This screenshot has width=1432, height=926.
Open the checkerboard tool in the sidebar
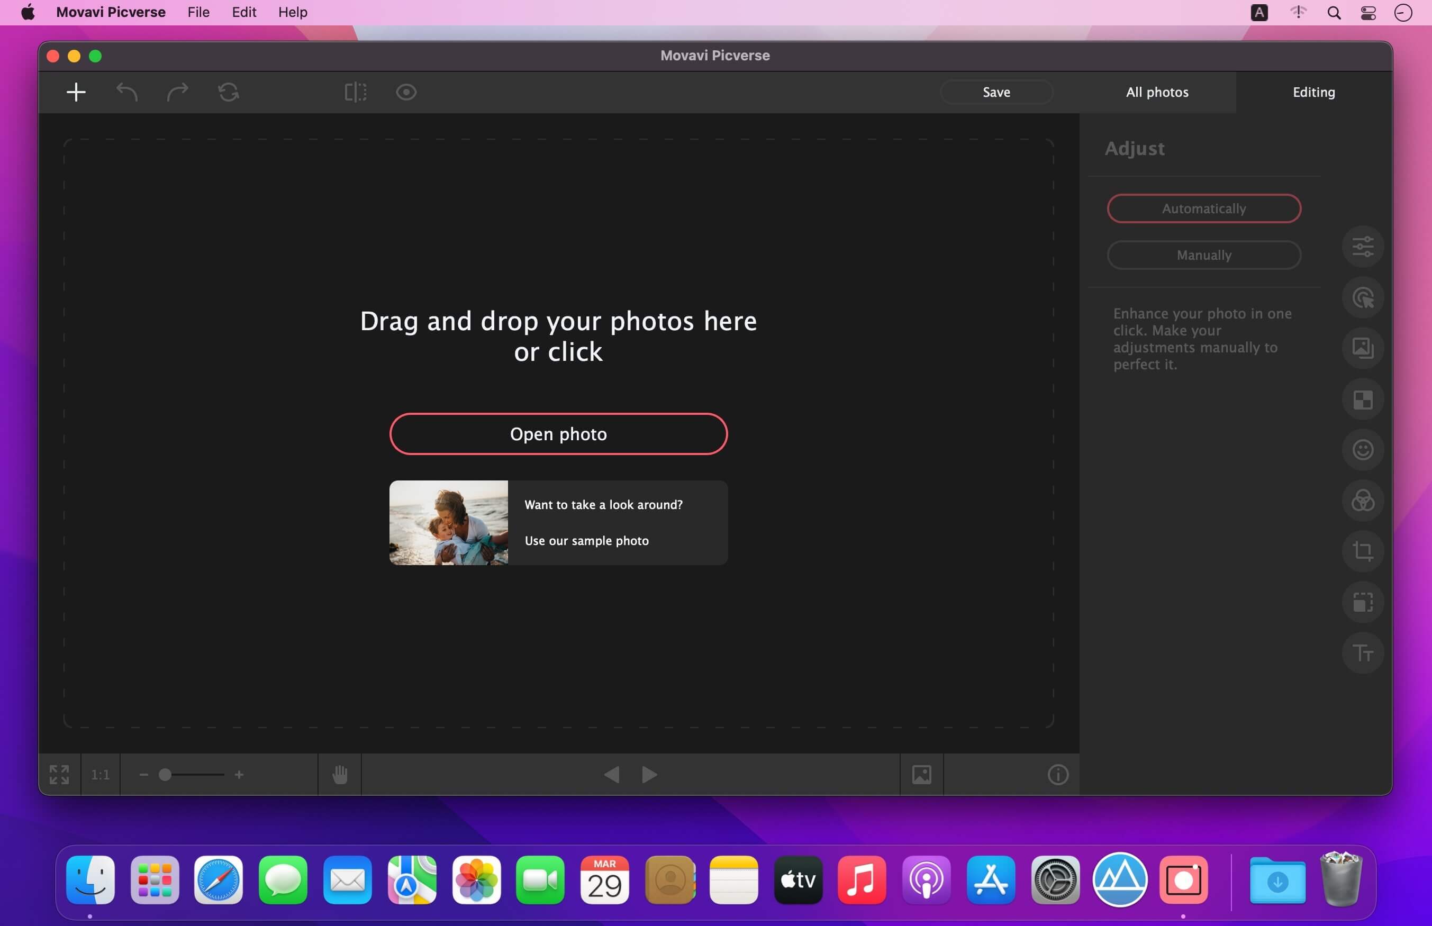[x=1363, y=400]
